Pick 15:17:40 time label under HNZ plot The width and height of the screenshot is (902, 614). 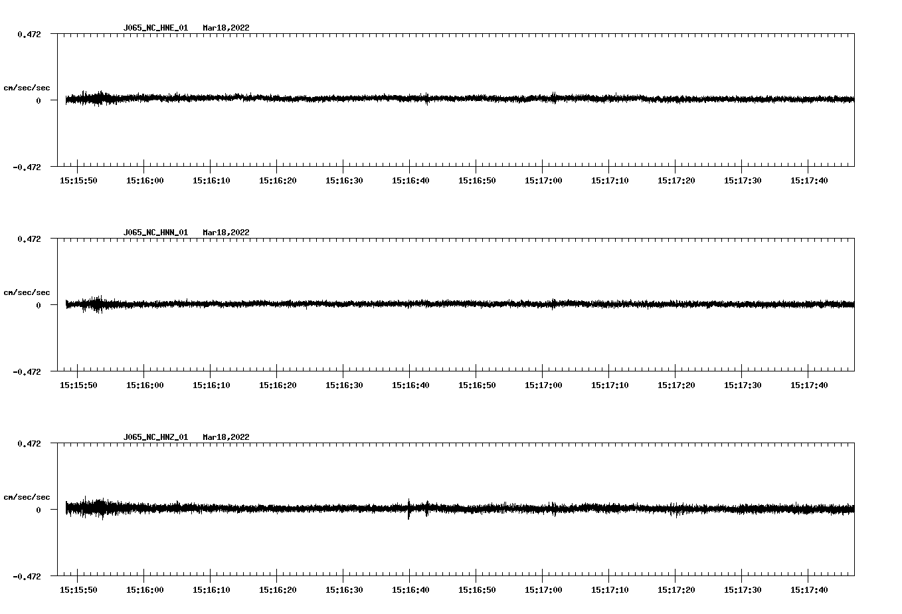click(809, 590)
